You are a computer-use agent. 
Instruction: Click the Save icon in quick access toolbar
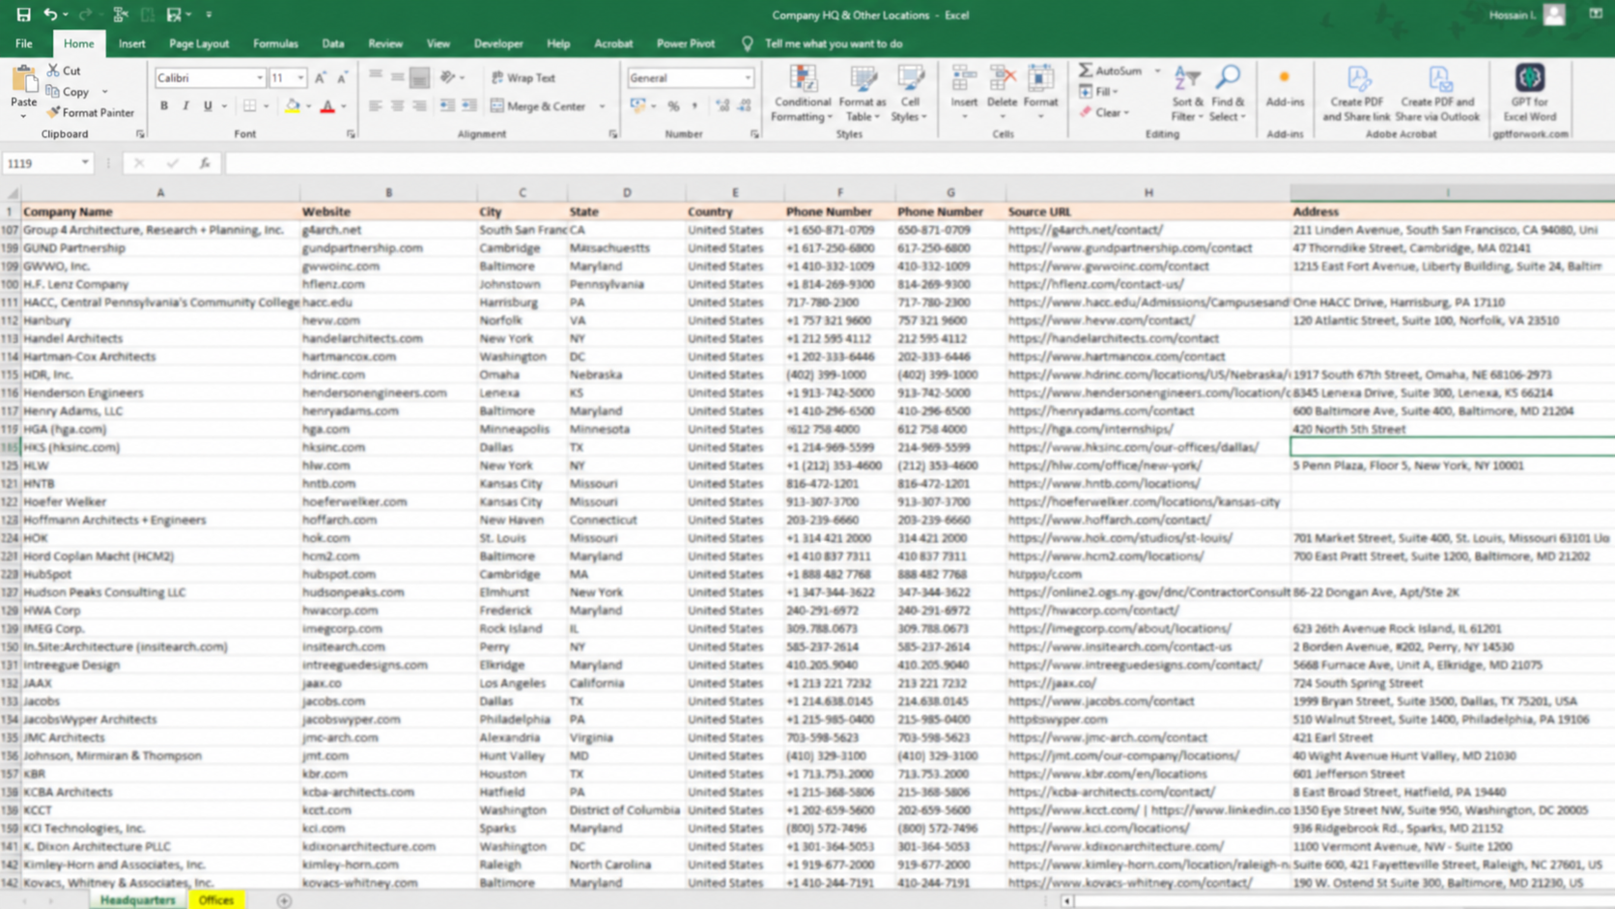coord(23,14)
